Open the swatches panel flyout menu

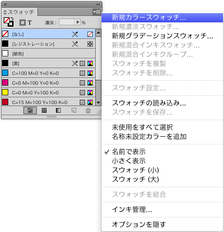click(x=97, y=12)
